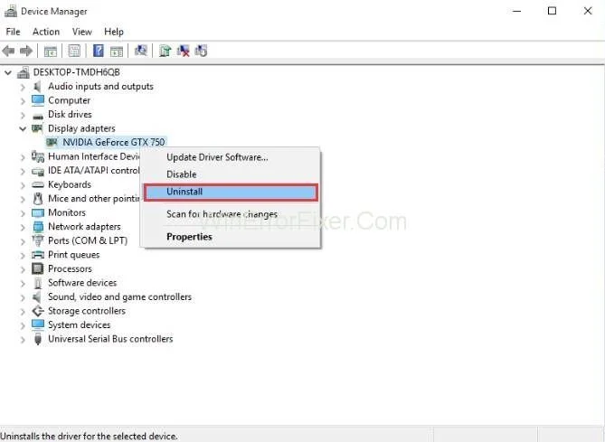The image size is (605, 442).
Task: Click the Disk drives icon
Action: coord(38,115)
